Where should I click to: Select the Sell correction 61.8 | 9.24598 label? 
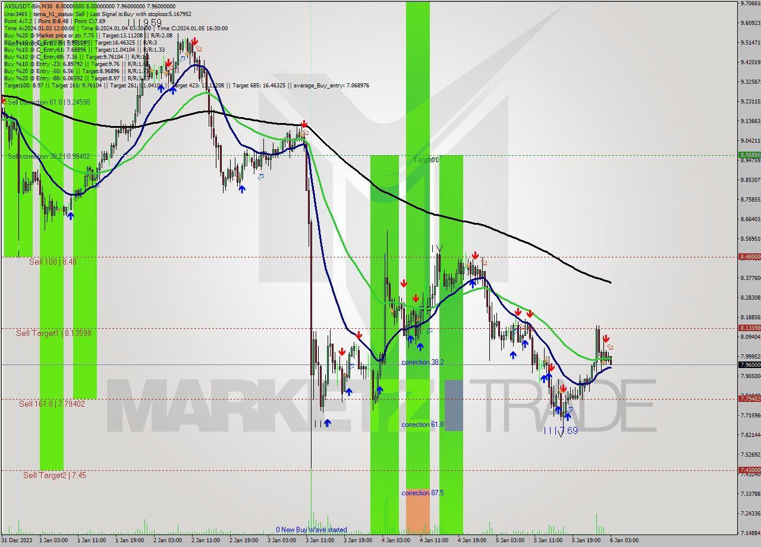pos(49,102)
